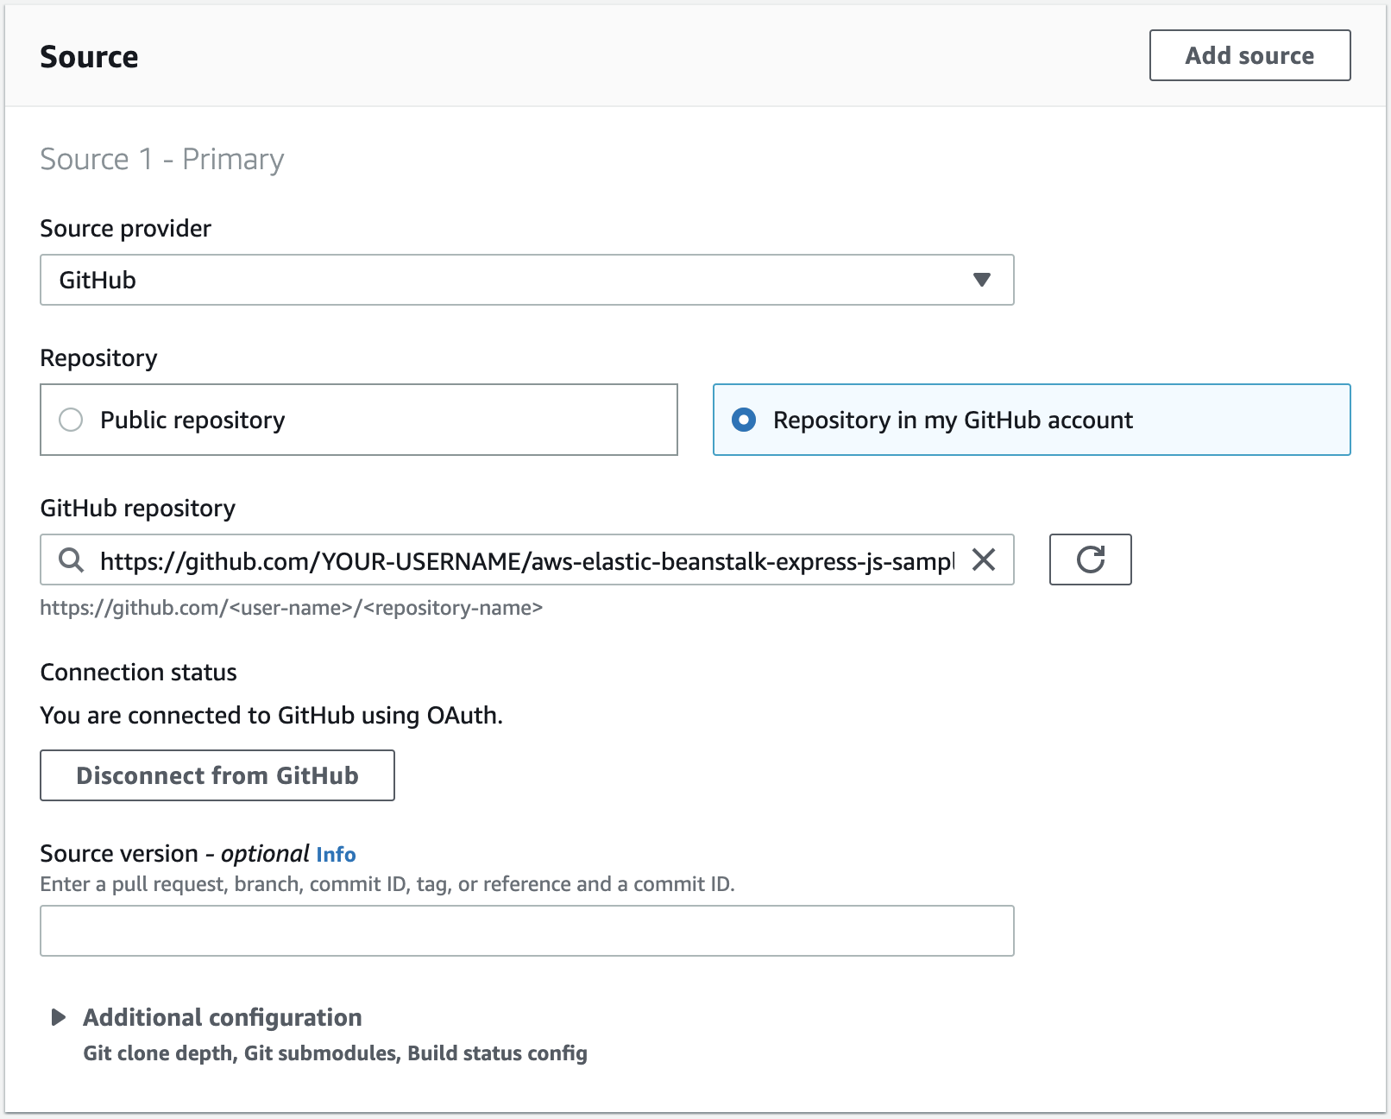
Task: Click the Source provider dropdown arrow
Action: pos(981,280)
